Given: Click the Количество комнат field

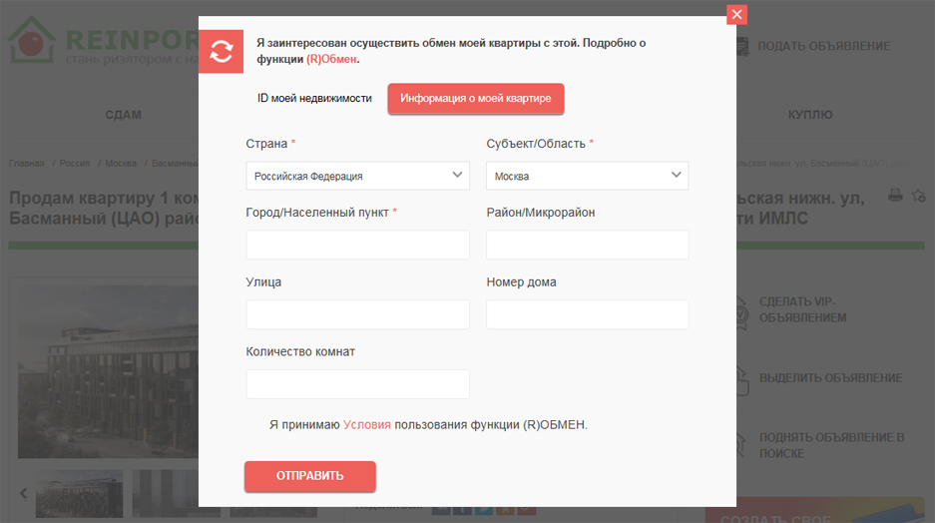Looking at the screenshot, I should [x=357, y=384].
